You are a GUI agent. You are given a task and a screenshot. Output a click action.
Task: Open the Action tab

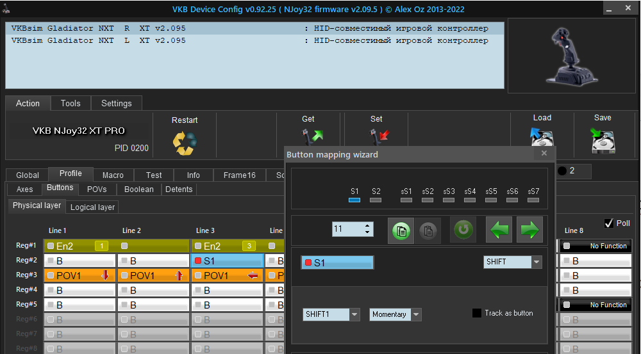pos(28,103)
